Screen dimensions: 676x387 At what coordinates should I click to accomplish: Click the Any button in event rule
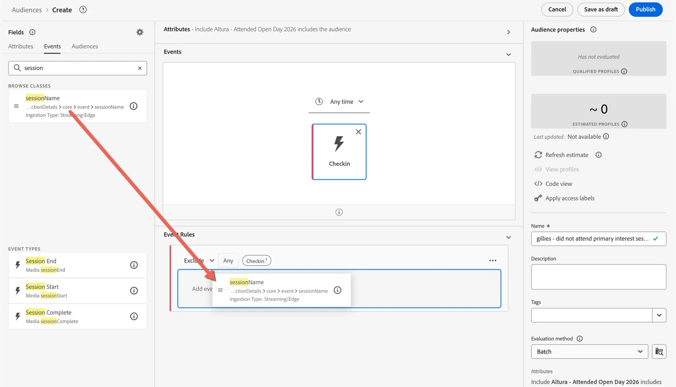pos(228,260)
